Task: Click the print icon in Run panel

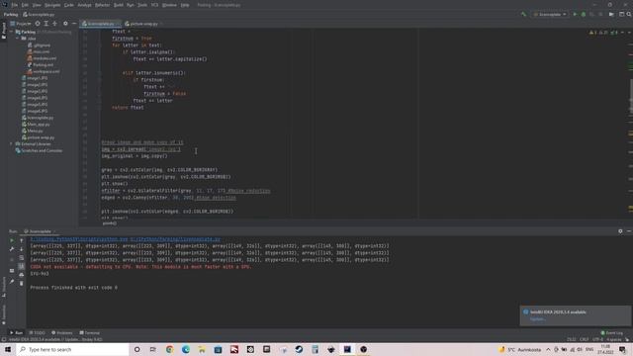Action: [x=22, y=275]
